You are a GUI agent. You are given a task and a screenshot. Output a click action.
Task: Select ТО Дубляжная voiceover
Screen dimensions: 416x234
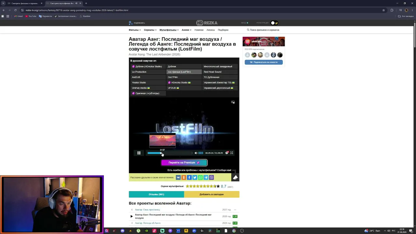(220, 77)
